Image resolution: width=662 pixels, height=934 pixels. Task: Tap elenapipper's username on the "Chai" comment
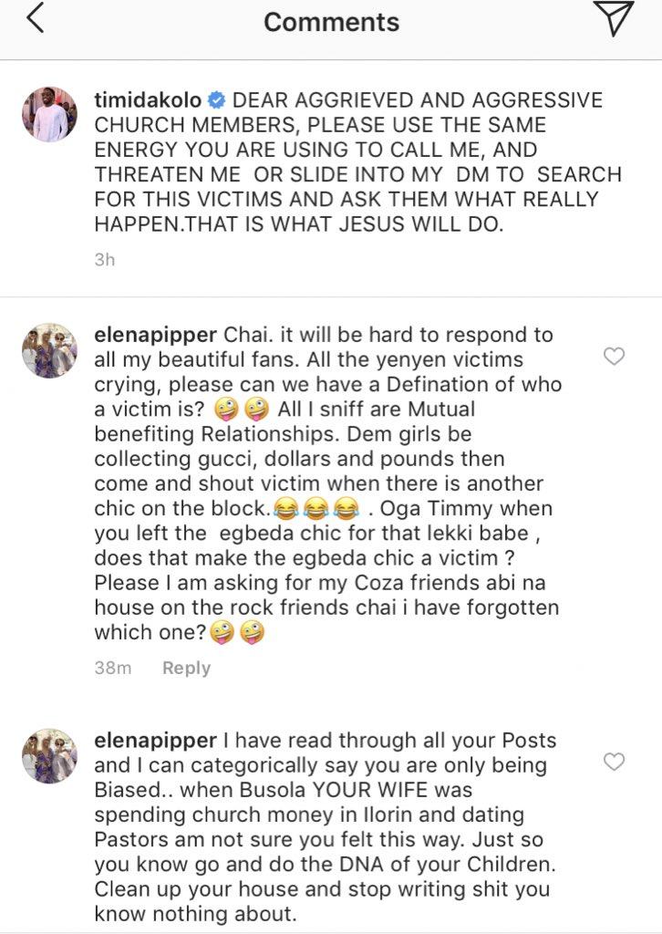pyautogui.click(x=155, y=337)
